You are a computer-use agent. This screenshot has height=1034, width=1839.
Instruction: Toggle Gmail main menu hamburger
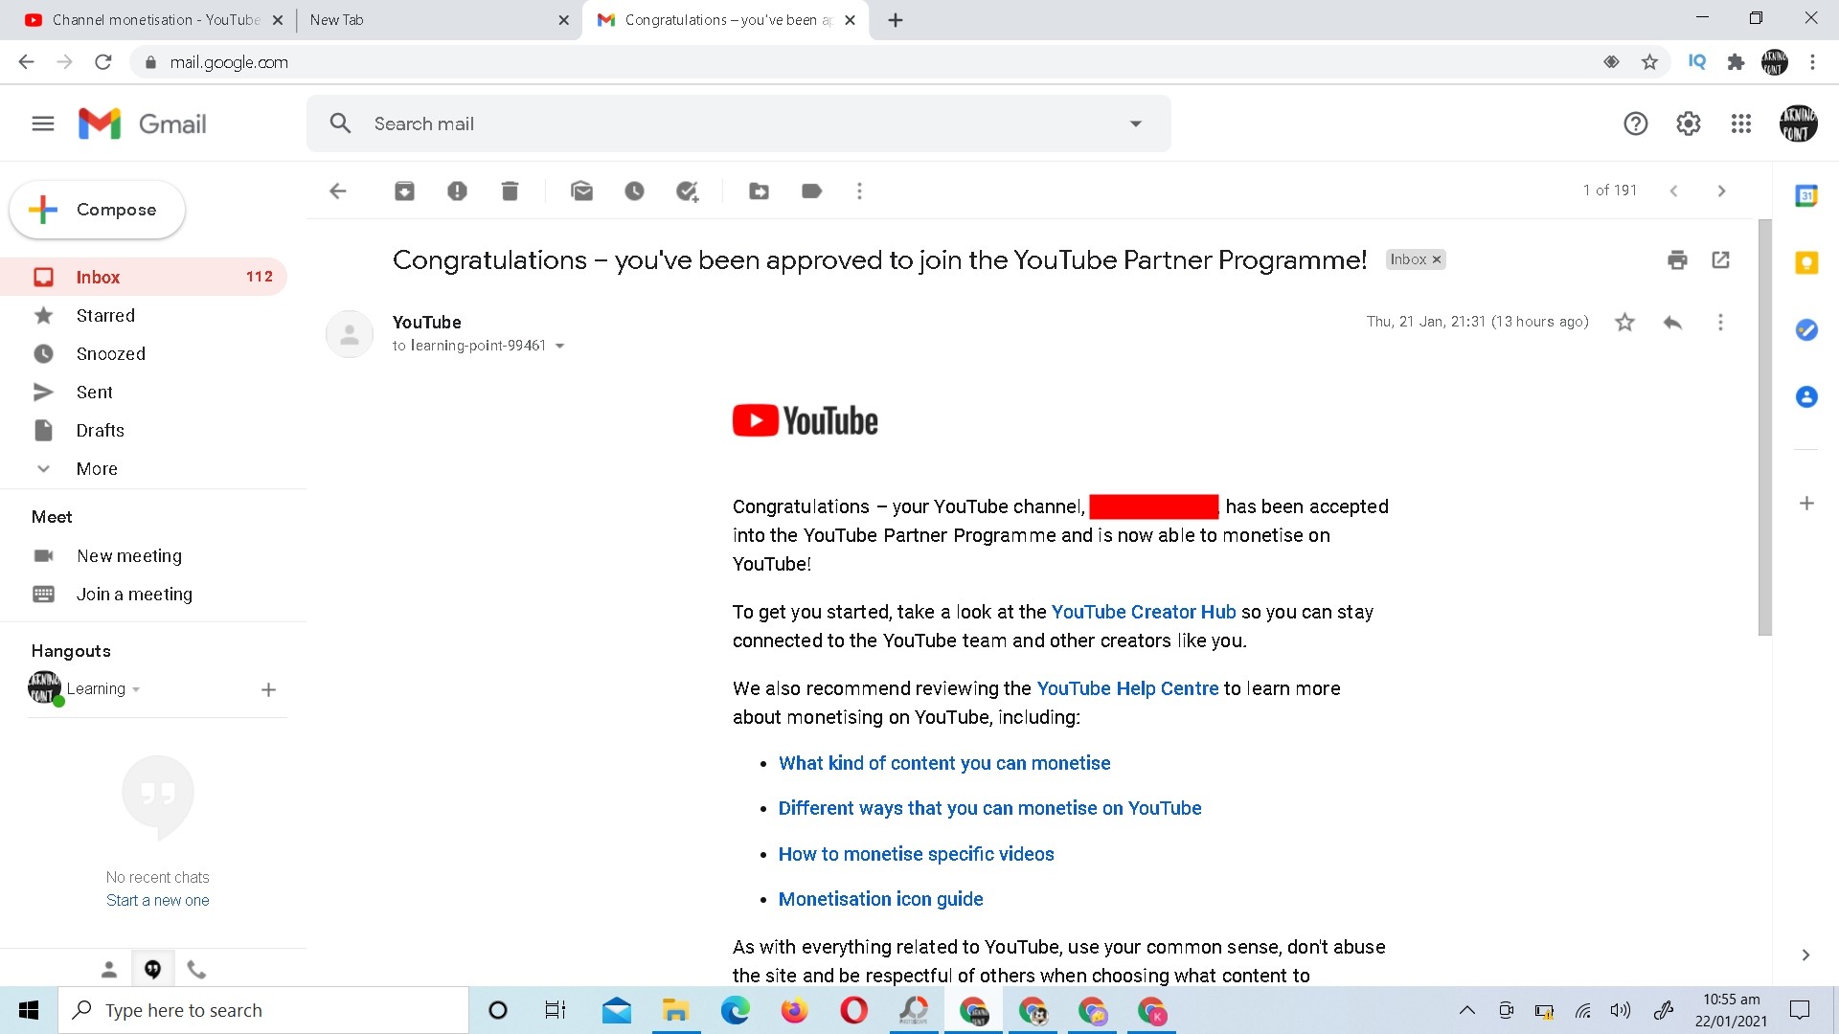click(x=43, y=124)
